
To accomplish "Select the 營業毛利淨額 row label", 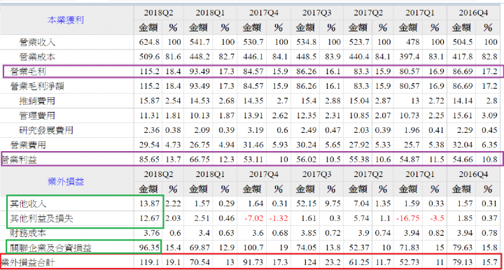I will (x=37, y=86).
